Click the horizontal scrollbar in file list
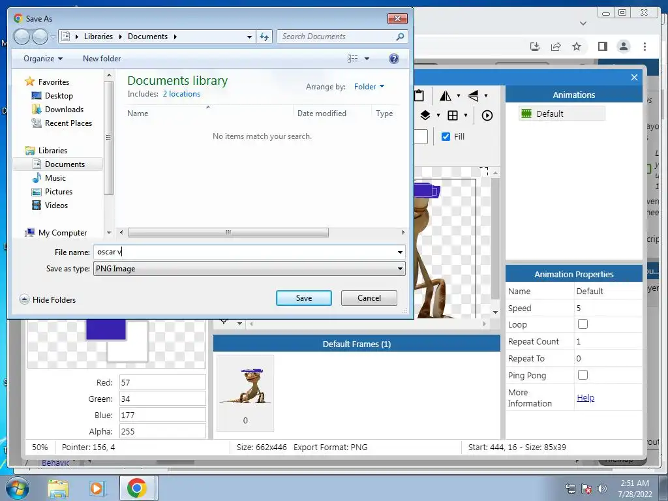 (x=228, y=233)
